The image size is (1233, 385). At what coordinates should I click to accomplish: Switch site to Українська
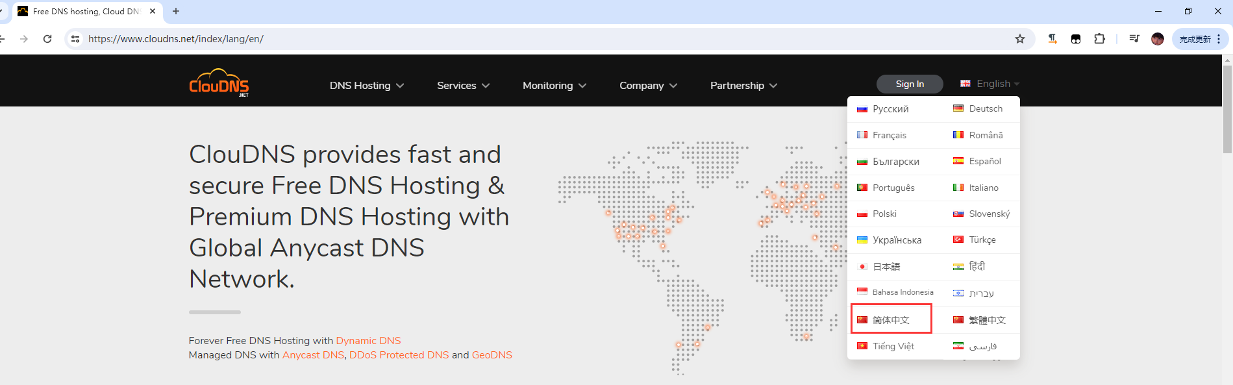click(890, 240)
